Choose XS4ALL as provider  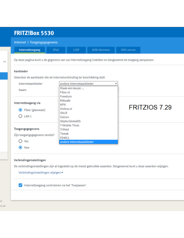tap(88, 138)
